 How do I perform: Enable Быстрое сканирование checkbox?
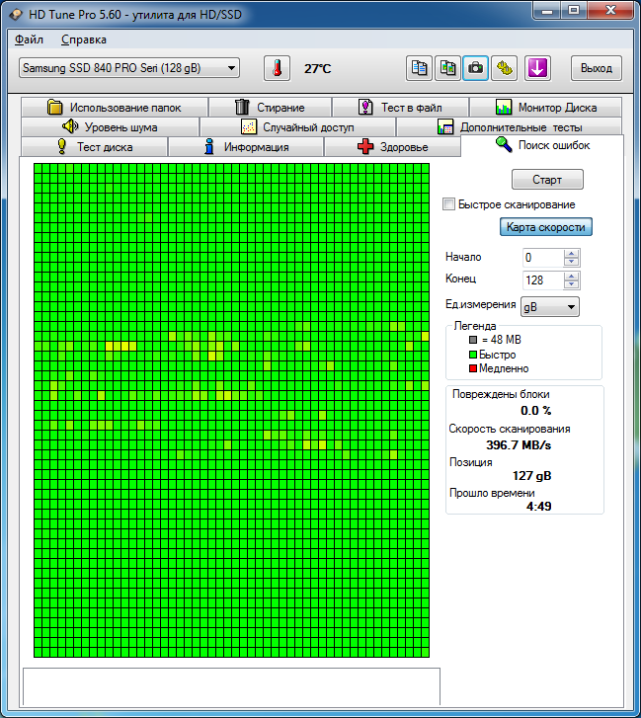click(449, 204)
